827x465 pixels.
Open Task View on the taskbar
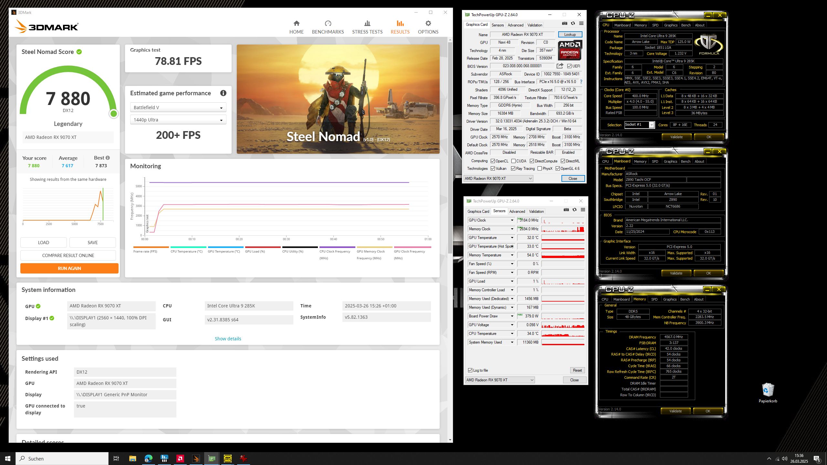(116, 458)
